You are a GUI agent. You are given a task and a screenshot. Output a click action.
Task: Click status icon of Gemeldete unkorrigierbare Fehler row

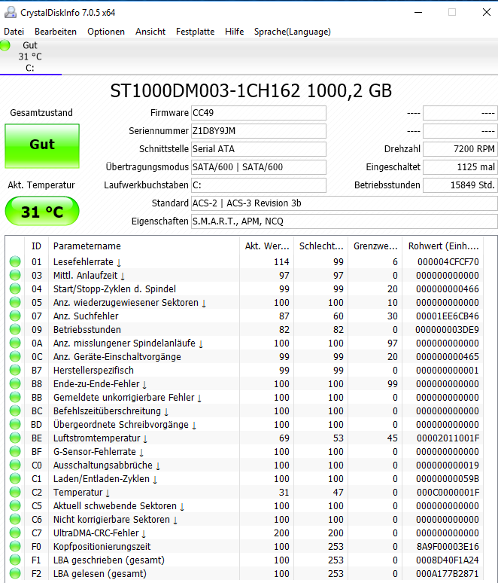15,398
